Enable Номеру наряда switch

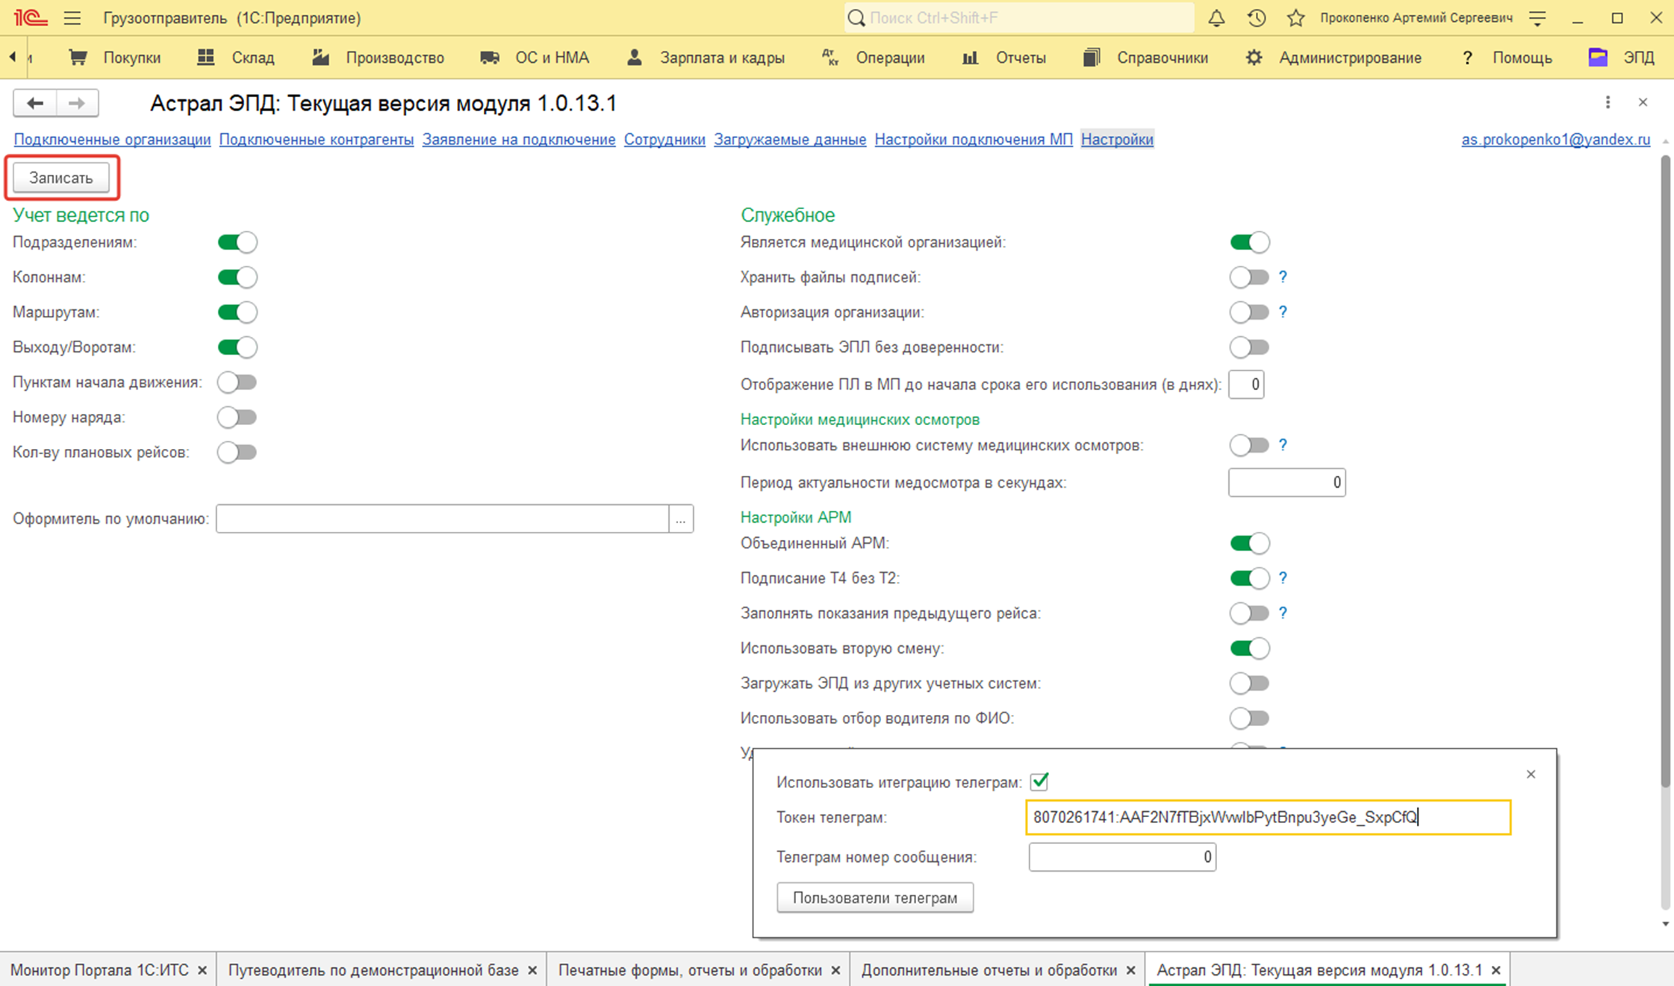point(237,418)
